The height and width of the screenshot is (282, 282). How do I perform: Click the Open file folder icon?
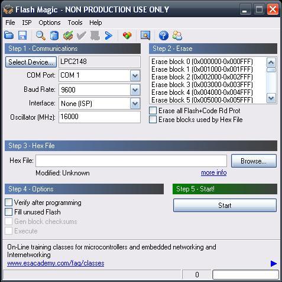pos(9,36)
